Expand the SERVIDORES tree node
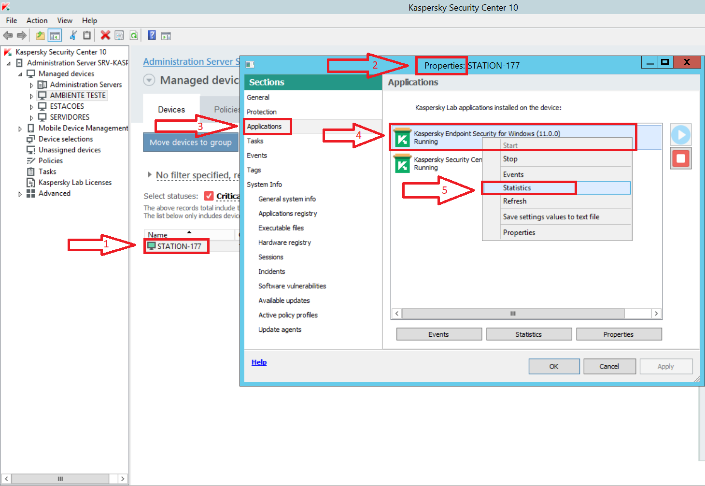Viewport: 705px width, 486px height. pos(31,118)
